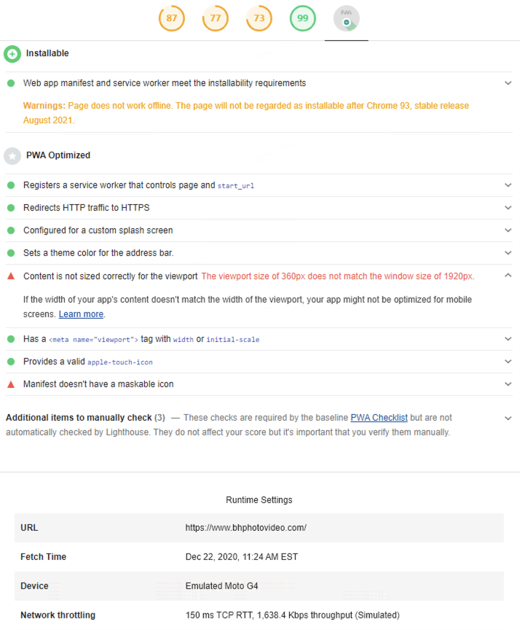
Task: Expand Additional items to manually check
Action: pos(508,418)
